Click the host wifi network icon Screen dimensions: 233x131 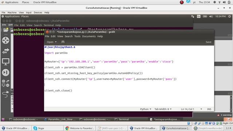click(219, 2)
